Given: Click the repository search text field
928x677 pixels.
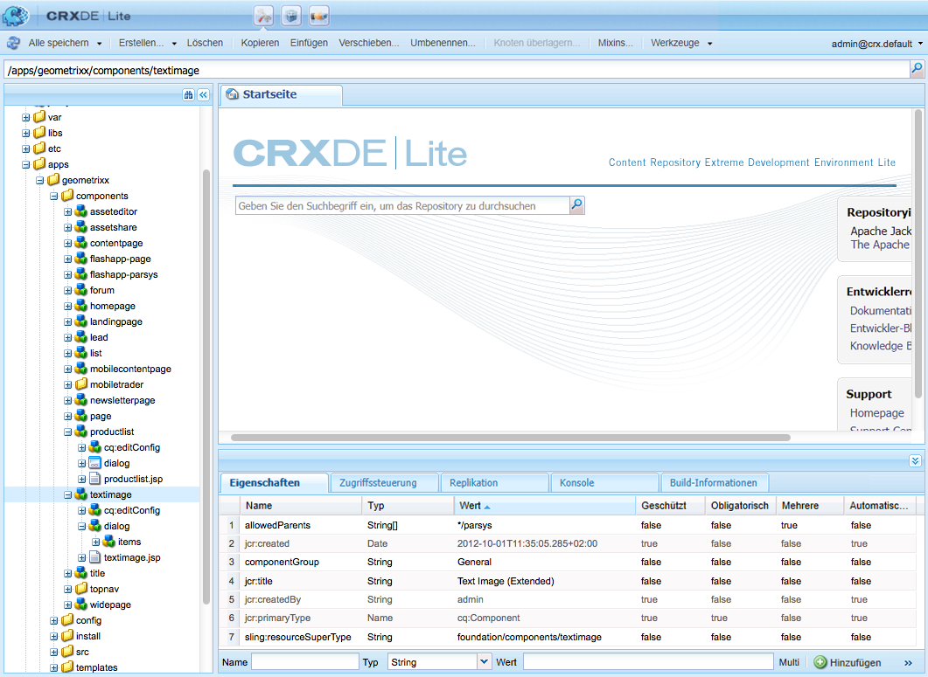Looking at the screenshot, I should [x=402, y=206].
